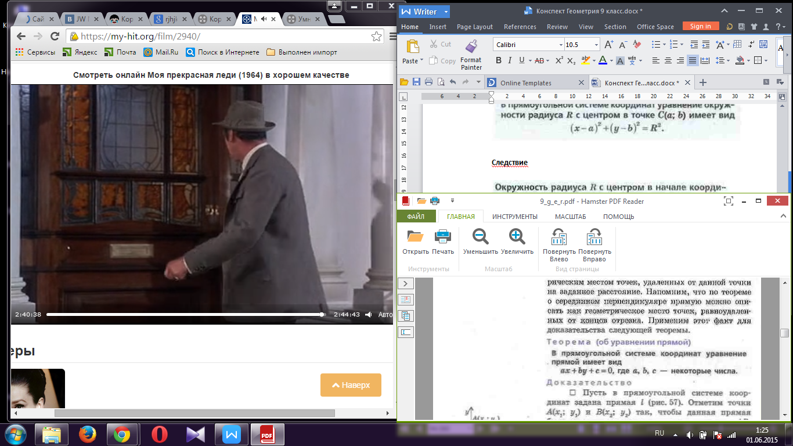Open the ИНСТРУМЕНТЫ tab in PDF Reader

coord(515,217)
